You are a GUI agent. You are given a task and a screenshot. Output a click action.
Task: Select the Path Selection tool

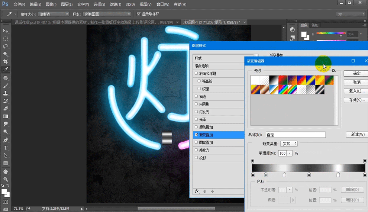coord(6,156)
